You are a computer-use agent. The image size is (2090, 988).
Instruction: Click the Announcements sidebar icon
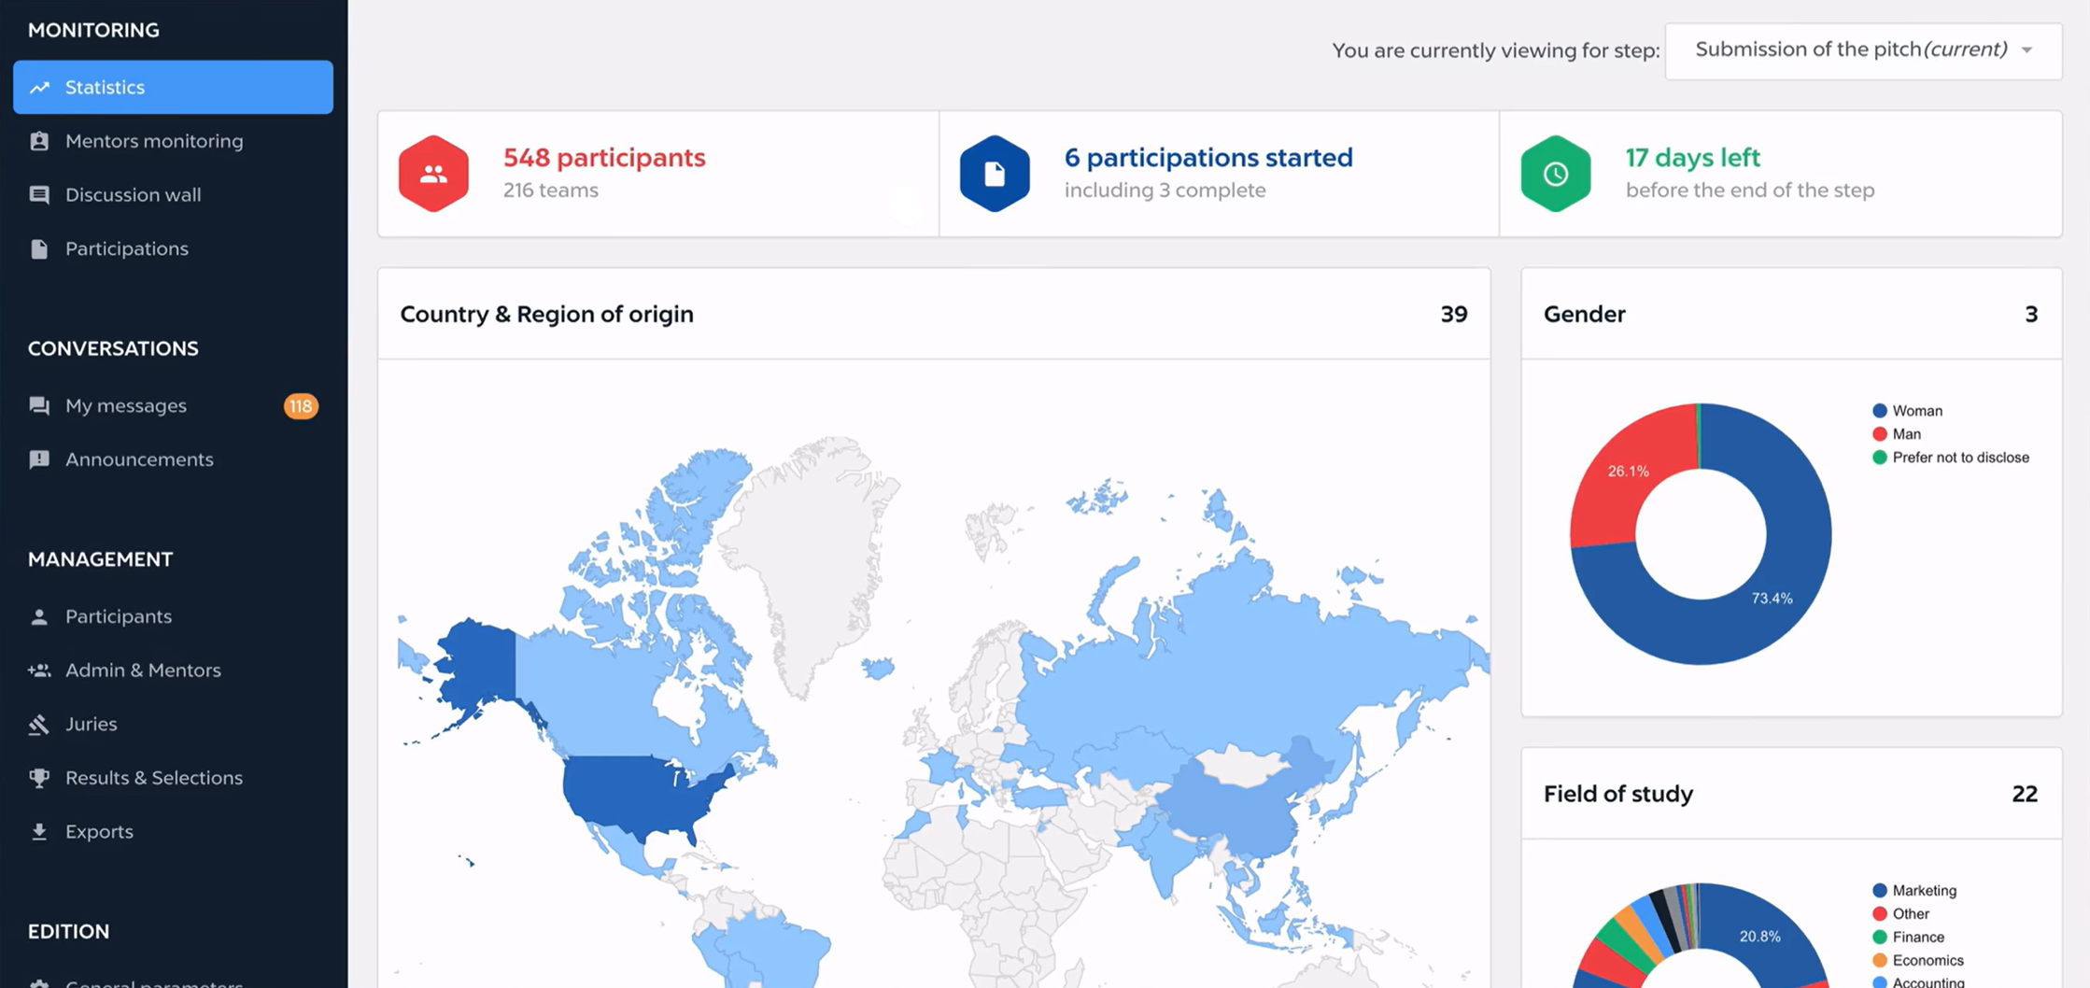(x=39, y=459)
